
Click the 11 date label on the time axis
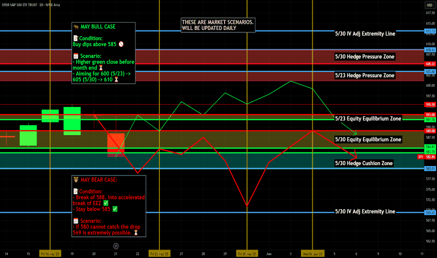[x=422, y=254]
